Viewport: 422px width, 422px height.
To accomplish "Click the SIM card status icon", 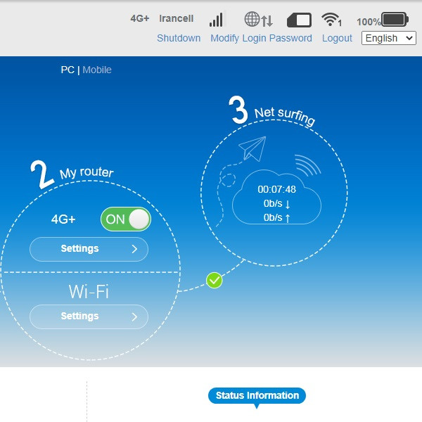I will tap(299, 20).
